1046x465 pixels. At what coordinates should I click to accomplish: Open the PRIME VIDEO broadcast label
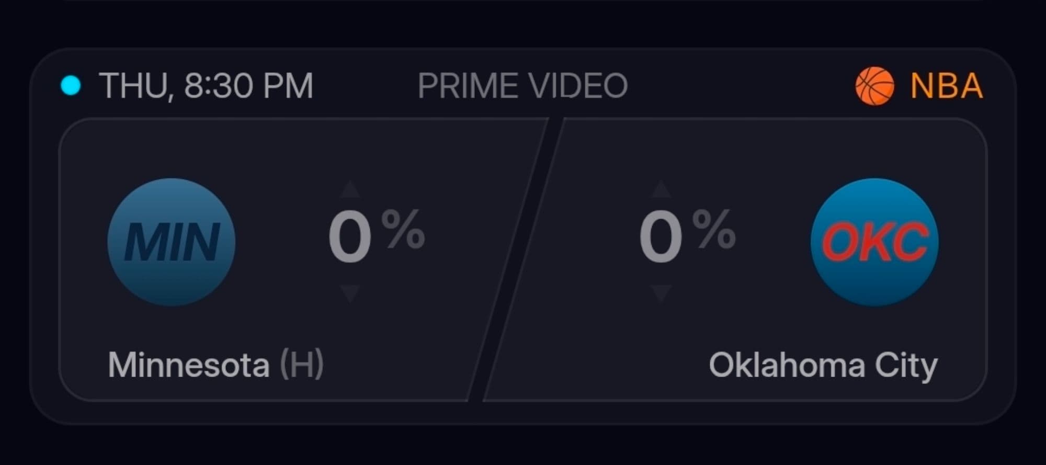click(522, 86)
